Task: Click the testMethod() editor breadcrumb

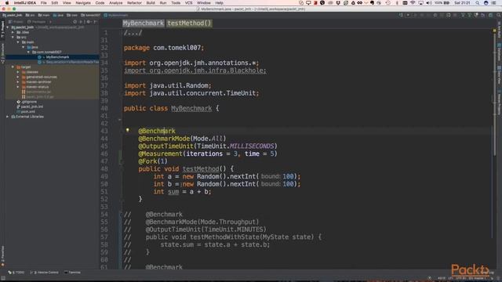Action: tap(189, 23)
